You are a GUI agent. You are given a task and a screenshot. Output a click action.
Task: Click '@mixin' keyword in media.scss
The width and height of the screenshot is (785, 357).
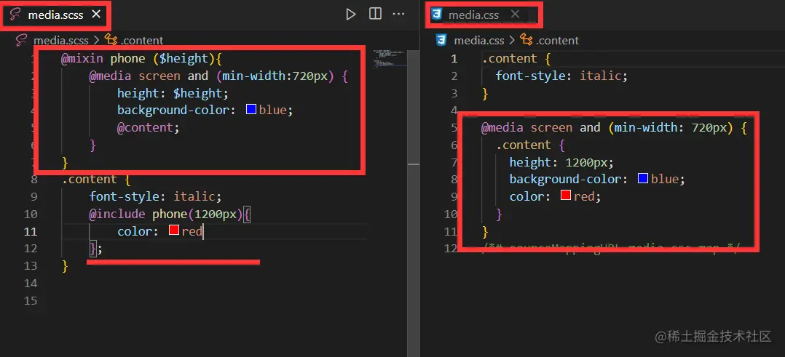82,59
